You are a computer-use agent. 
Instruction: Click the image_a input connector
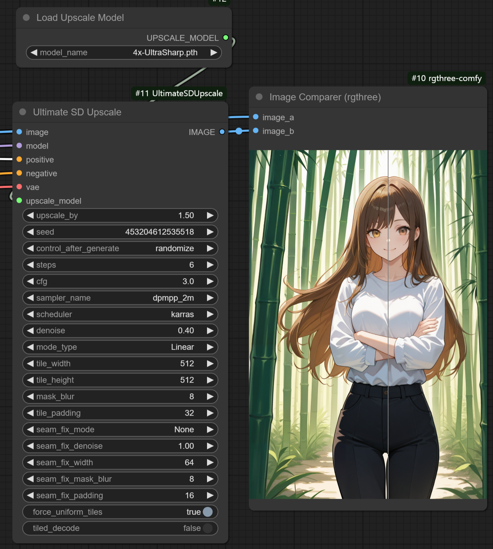pyautogui.click(x=256, y=117)
